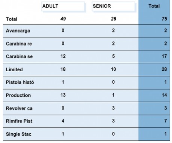Select the Carabina re row label
This screenshot has width=172, height=143.
[19, 44]
